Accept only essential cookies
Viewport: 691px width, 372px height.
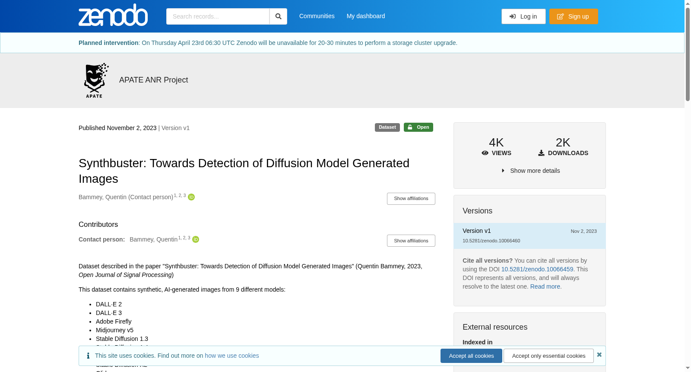coord(548,356)
